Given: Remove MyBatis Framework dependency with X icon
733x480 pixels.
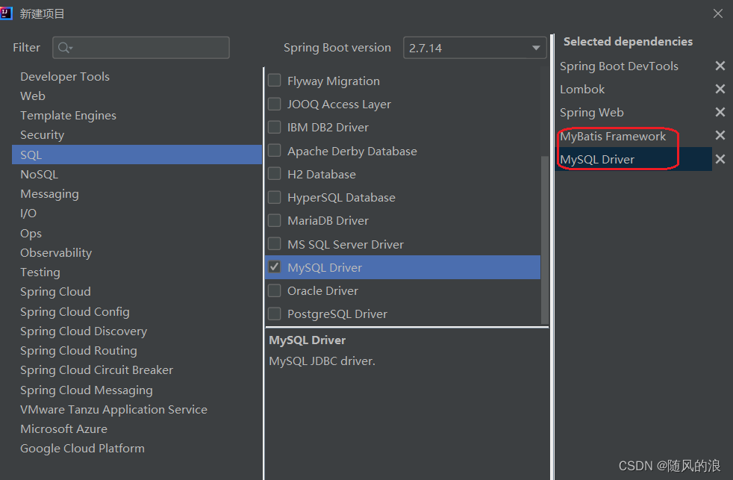Looking at the screenshot, I should tap(720, 136).
